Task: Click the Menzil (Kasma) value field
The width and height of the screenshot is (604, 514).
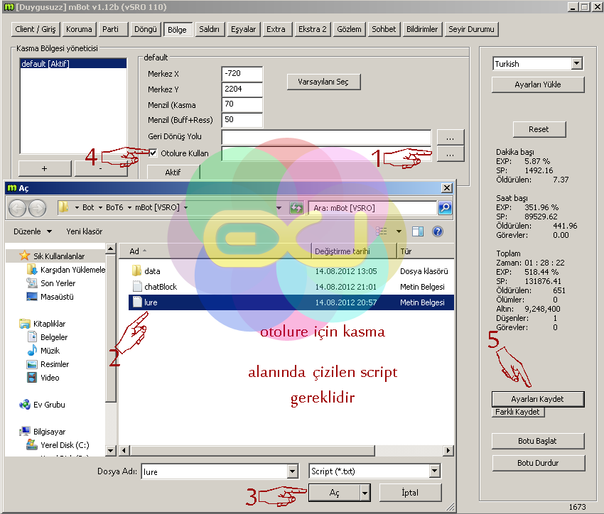Action: pos(242,104)
